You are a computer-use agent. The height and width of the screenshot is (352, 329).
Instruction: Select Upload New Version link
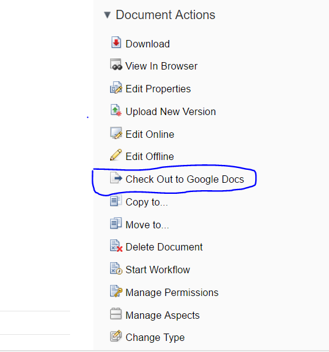pyautogui.click(x=171, y=112)
